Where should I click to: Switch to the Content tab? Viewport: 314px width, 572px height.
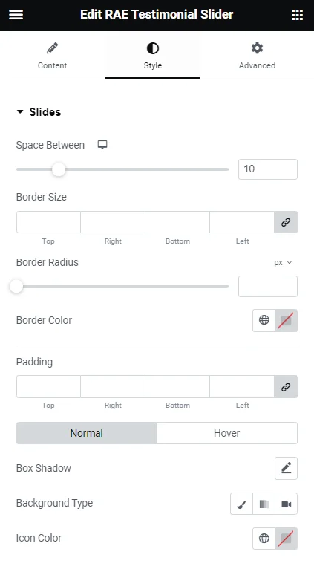(x=52, y=56)
